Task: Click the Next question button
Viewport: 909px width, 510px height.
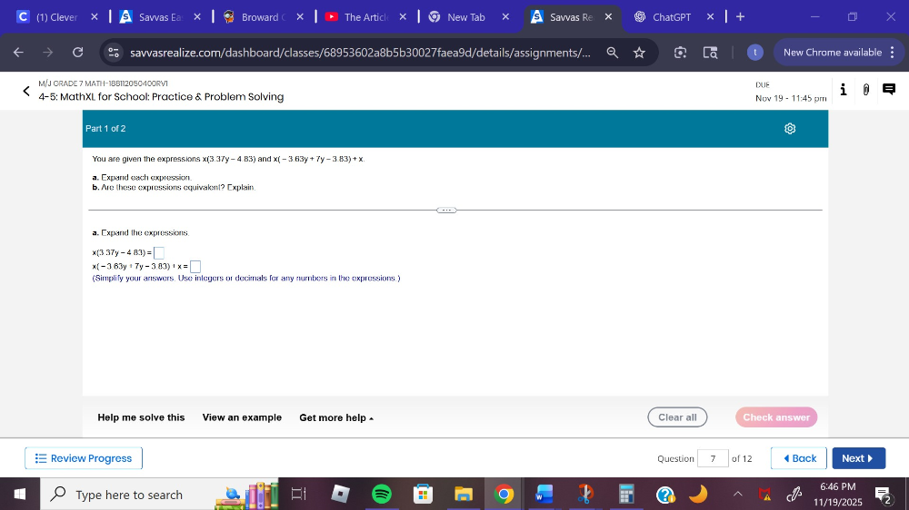Action: tap(857, 458)
